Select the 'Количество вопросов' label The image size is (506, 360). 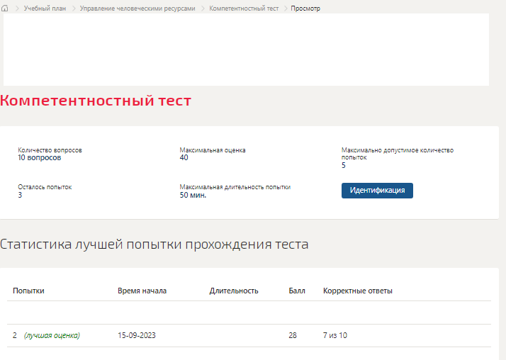tap(50, 150)
